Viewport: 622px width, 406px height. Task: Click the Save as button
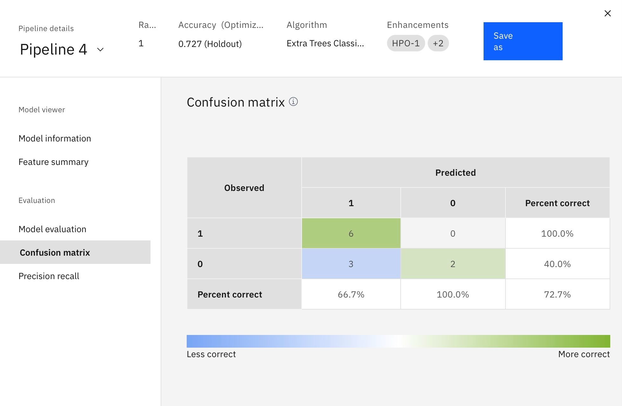(523, 41)
